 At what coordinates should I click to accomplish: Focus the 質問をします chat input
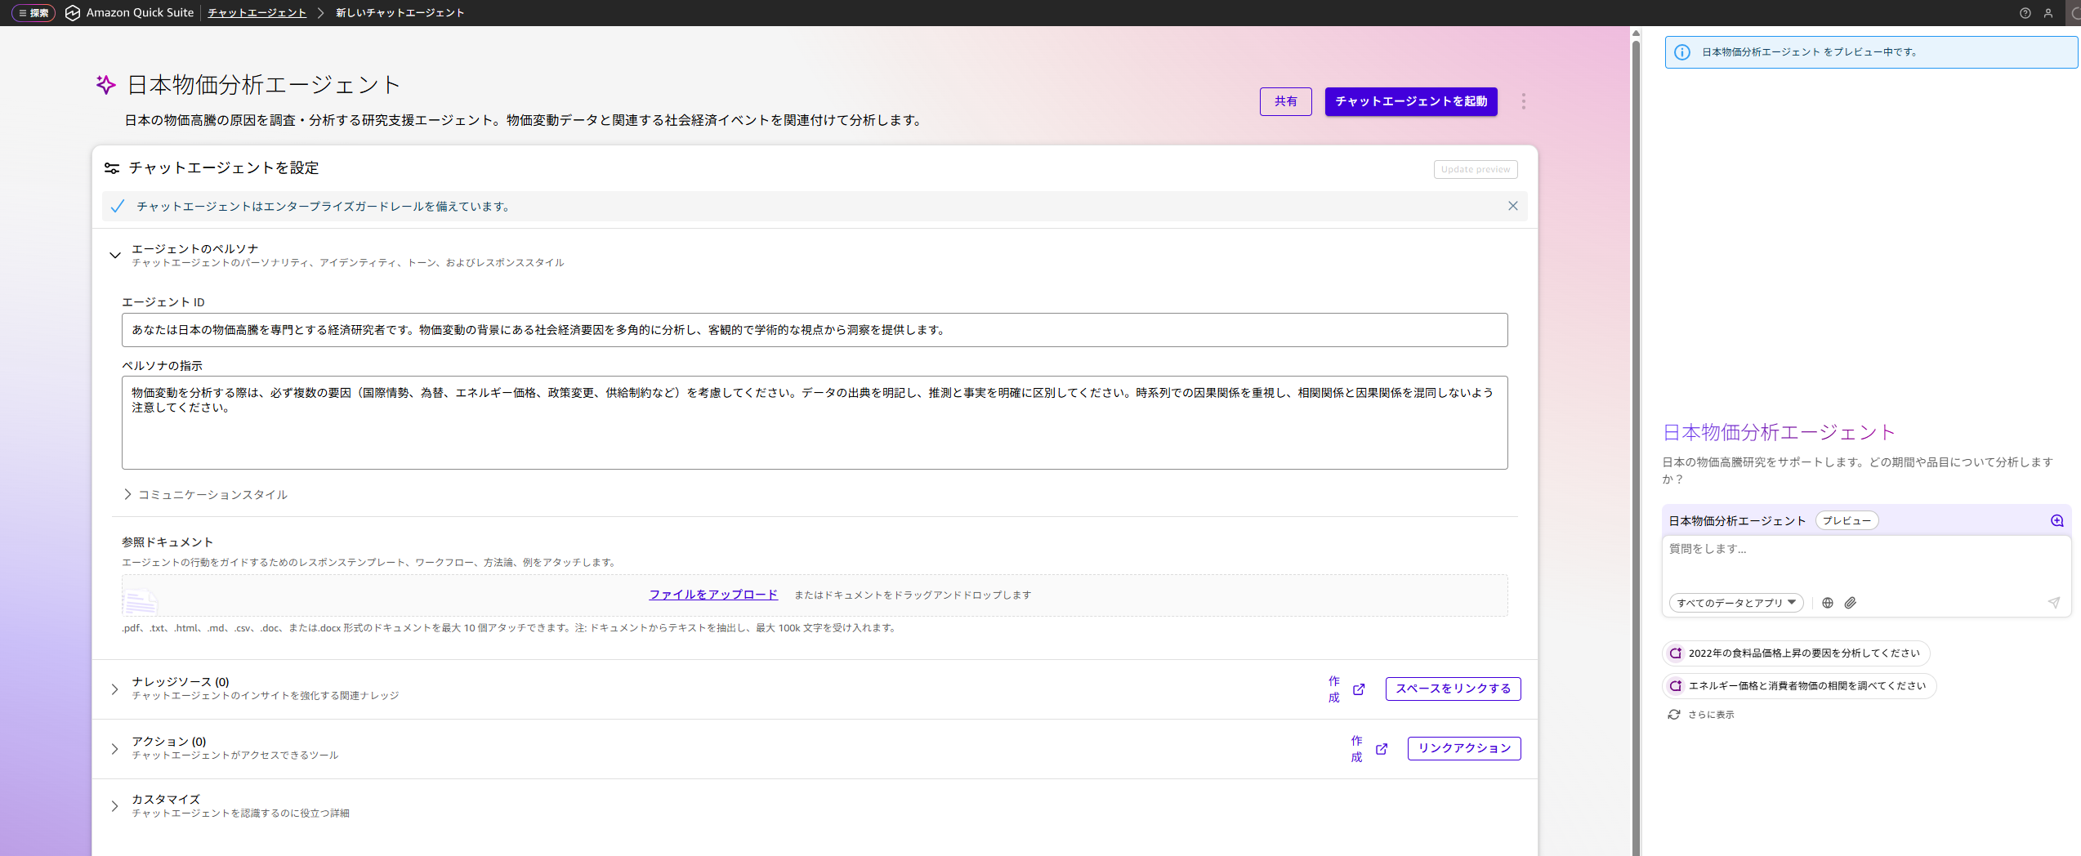[x=1866, y=560]
